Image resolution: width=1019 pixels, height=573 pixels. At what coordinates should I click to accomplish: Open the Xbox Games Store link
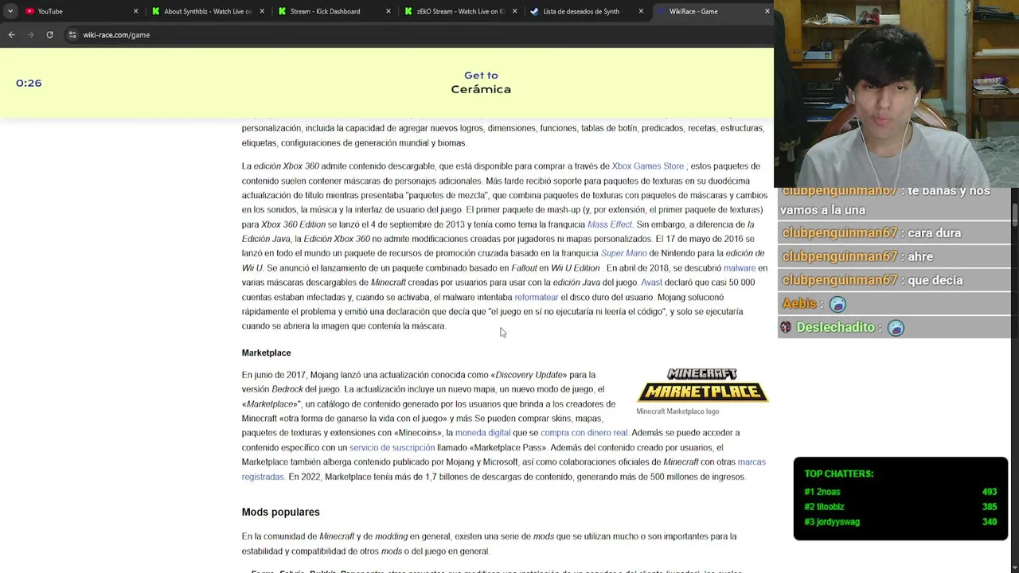647,166
